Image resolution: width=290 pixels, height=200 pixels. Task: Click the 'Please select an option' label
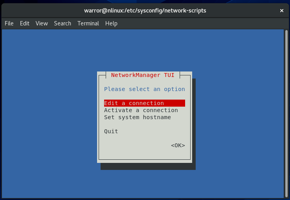pos(144,89)
